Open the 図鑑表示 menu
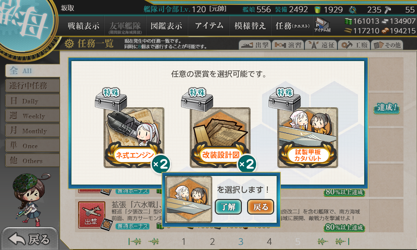 166,26
